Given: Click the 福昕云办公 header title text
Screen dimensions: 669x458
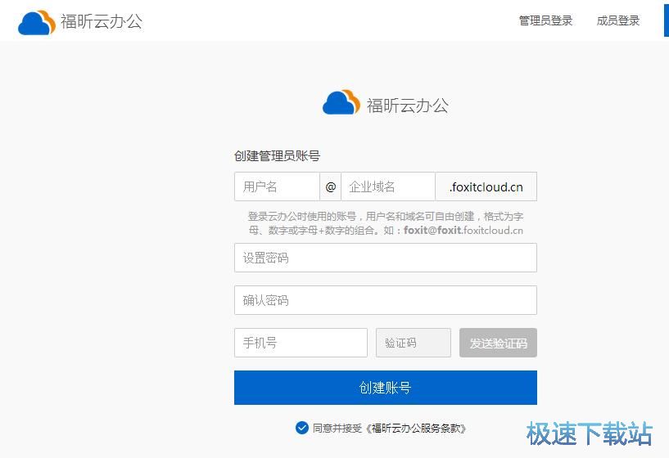Looking at the screenshot, I should pyautogui.click(x=102, y=21).
